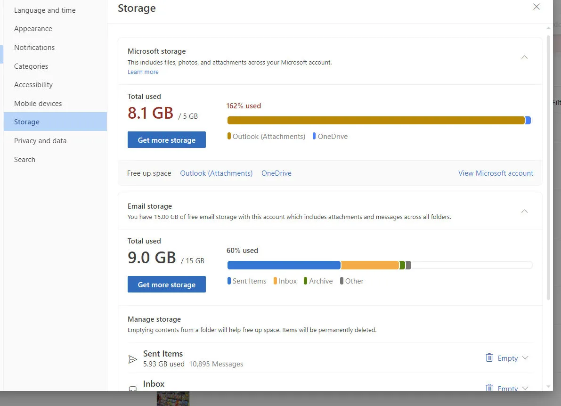Close the Storage settings dialog
The height and width of the screenshot is (406, 561).
click(x=536, y=7)
